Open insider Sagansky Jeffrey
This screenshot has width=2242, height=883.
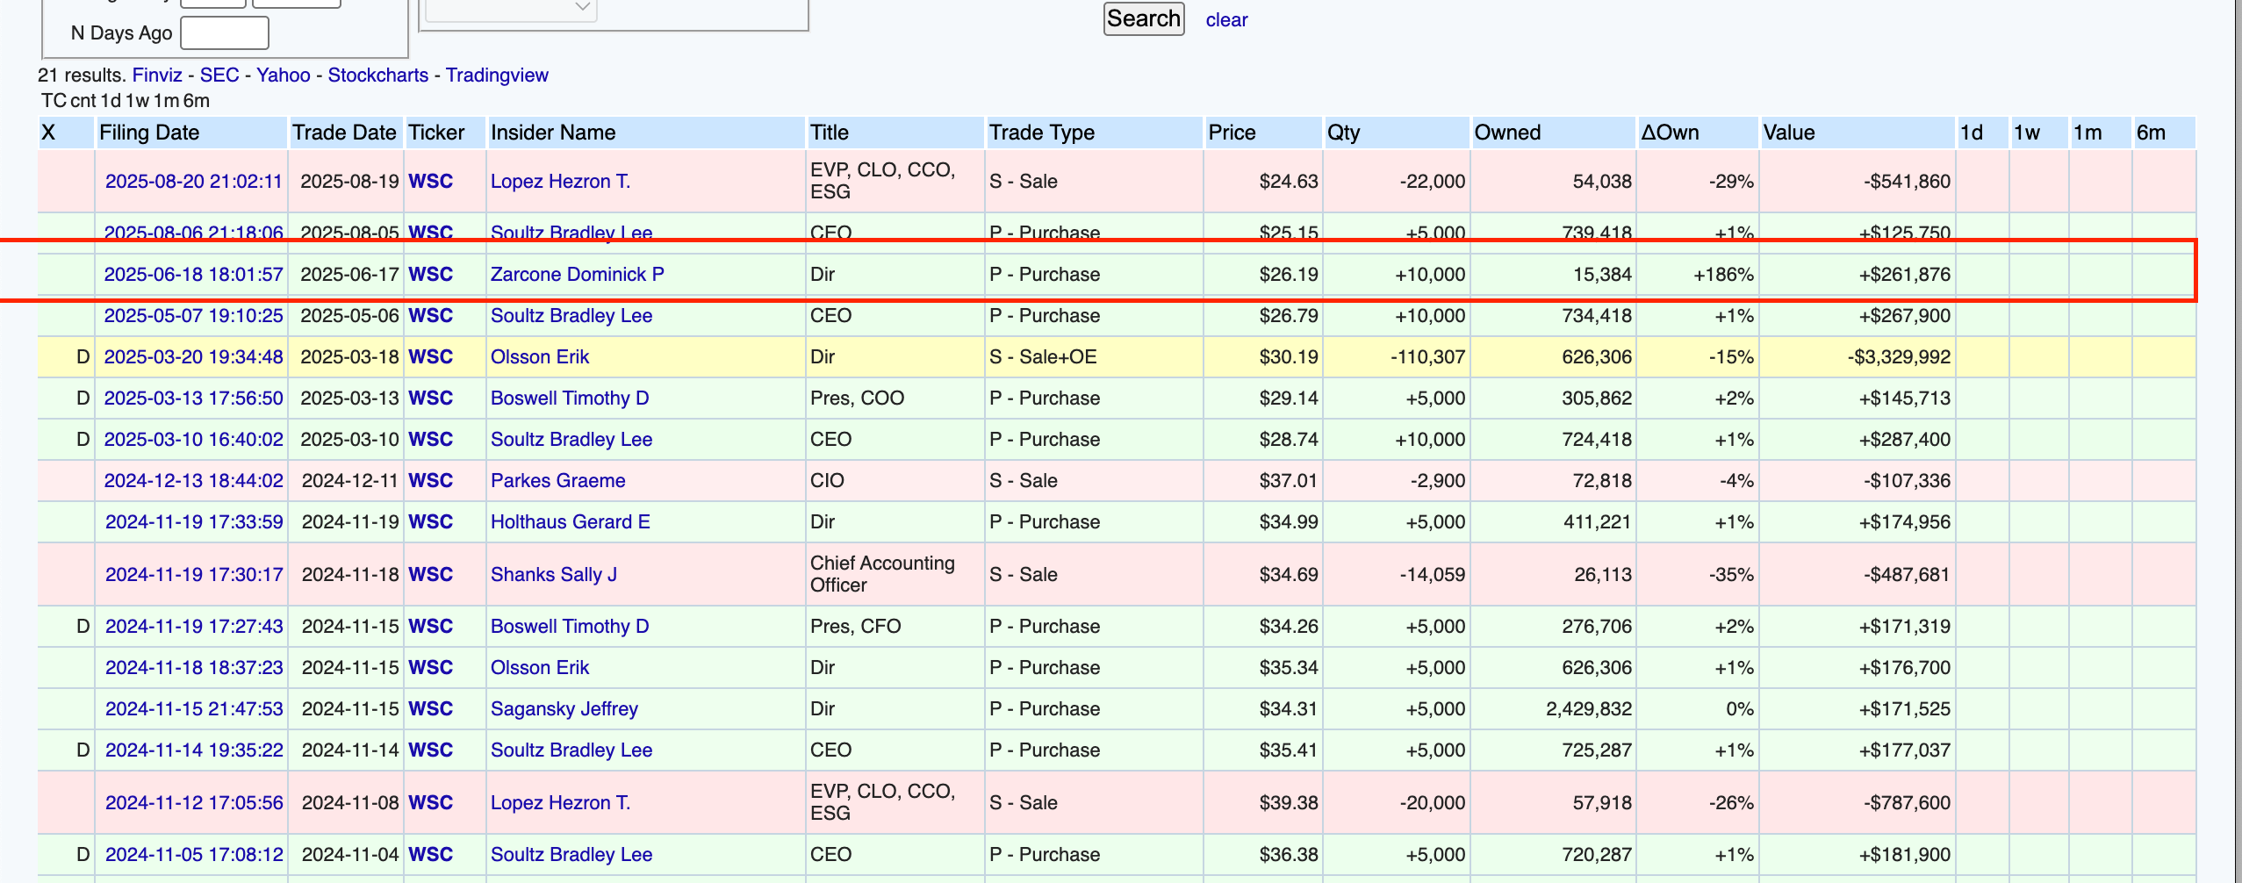click(x=564, y=709)
